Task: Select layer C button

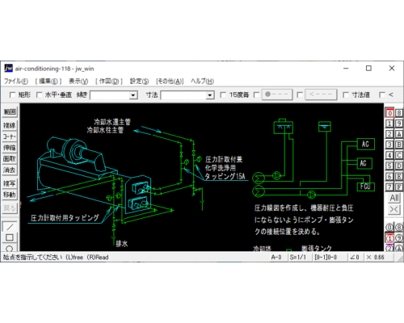Action: pos(399,155)
